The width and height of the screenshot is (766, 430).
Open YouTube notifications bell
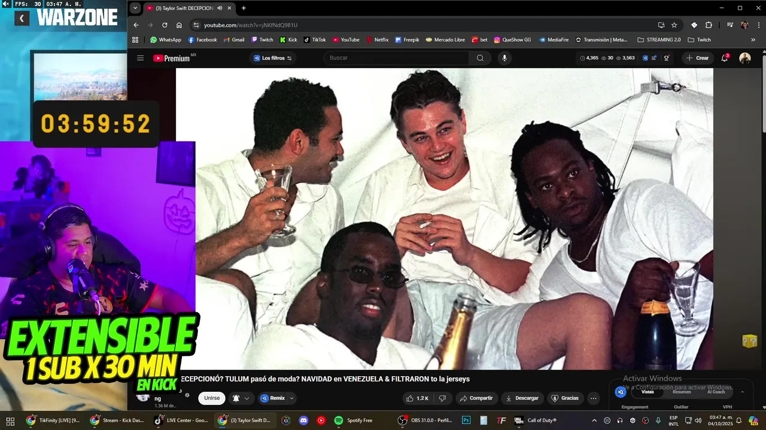click(725, 58)
